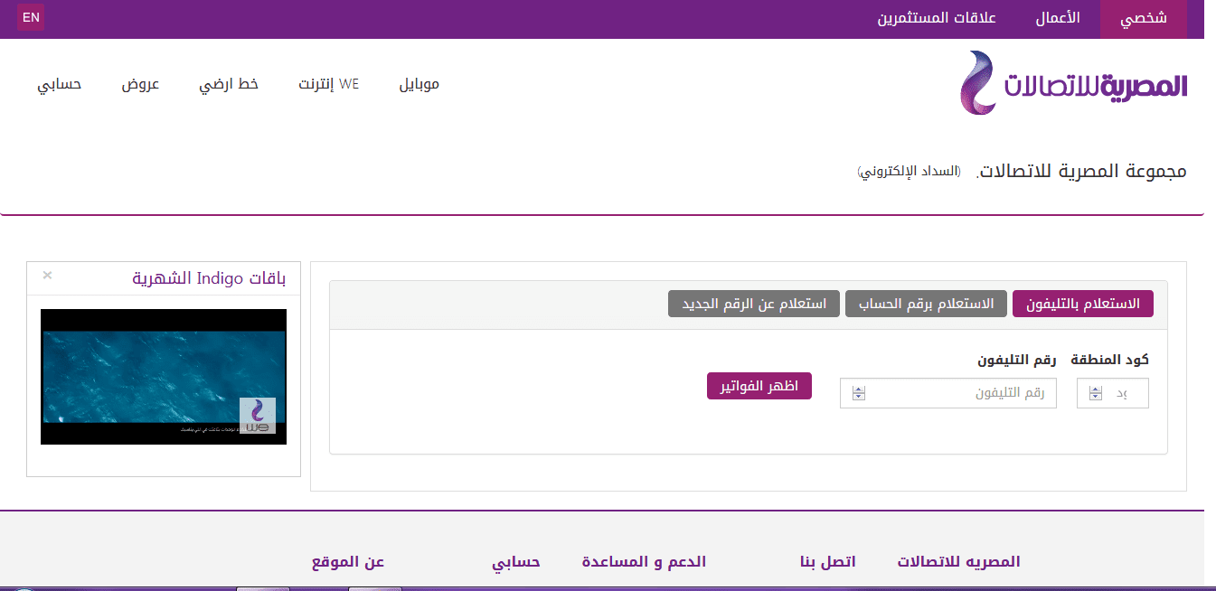Click footer heading الدعم و المساعدة

point(644,561)
